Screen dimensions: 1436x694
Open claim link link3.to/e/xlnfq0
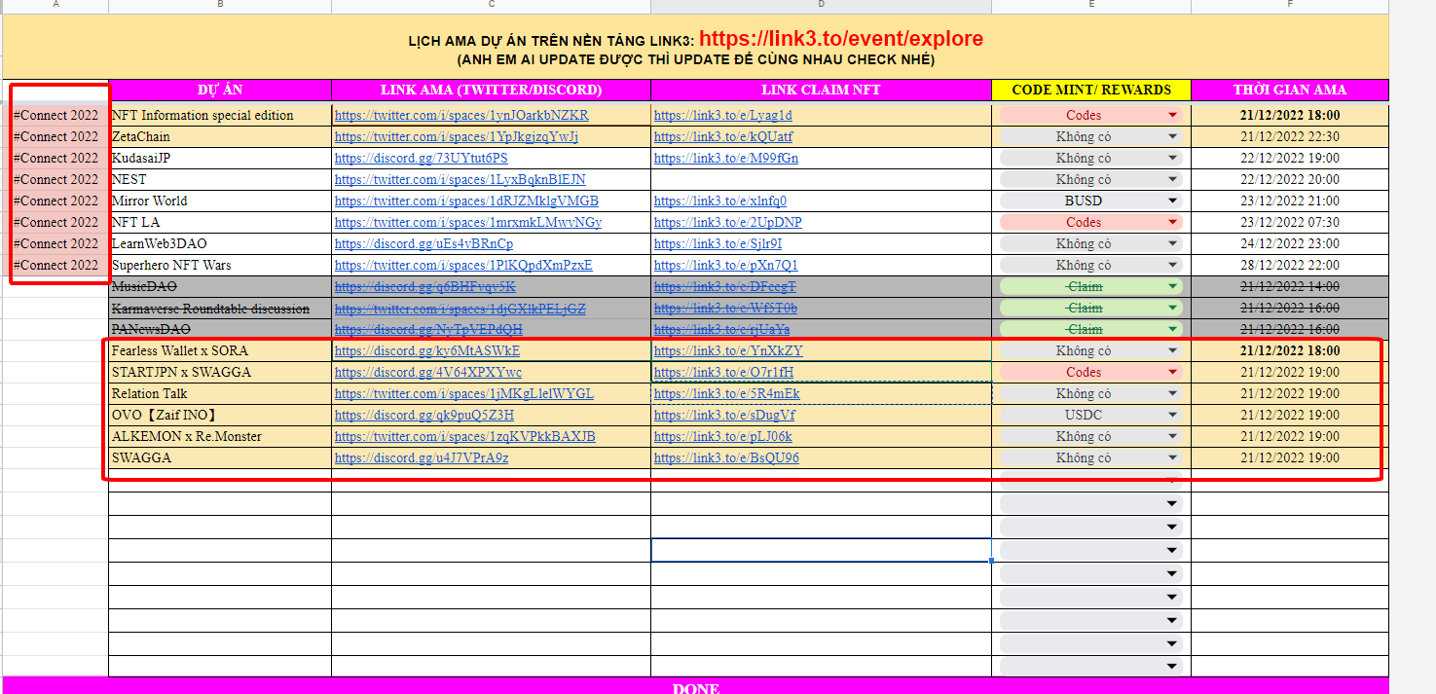coord(720,201)
